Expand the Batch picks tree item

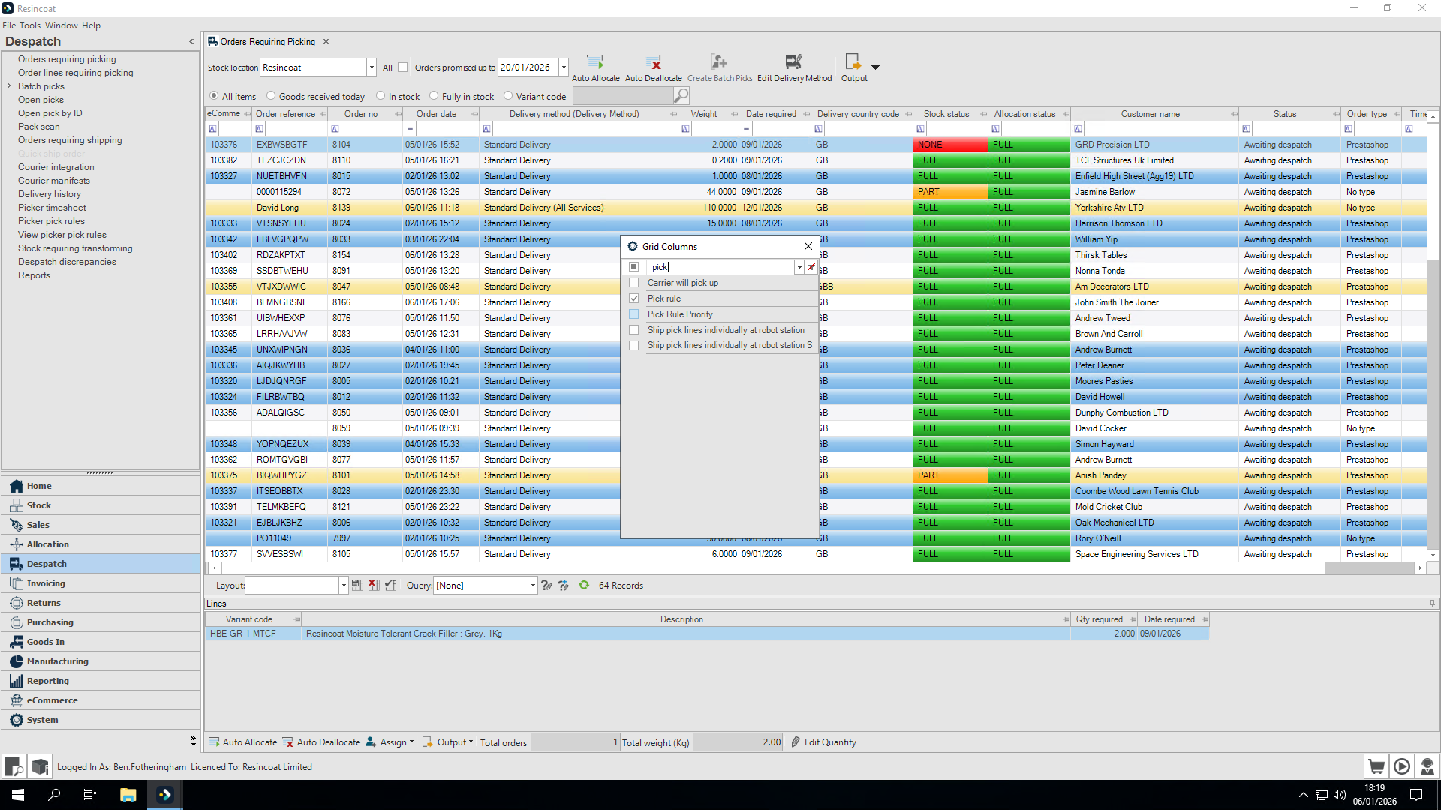click(9, 86)
